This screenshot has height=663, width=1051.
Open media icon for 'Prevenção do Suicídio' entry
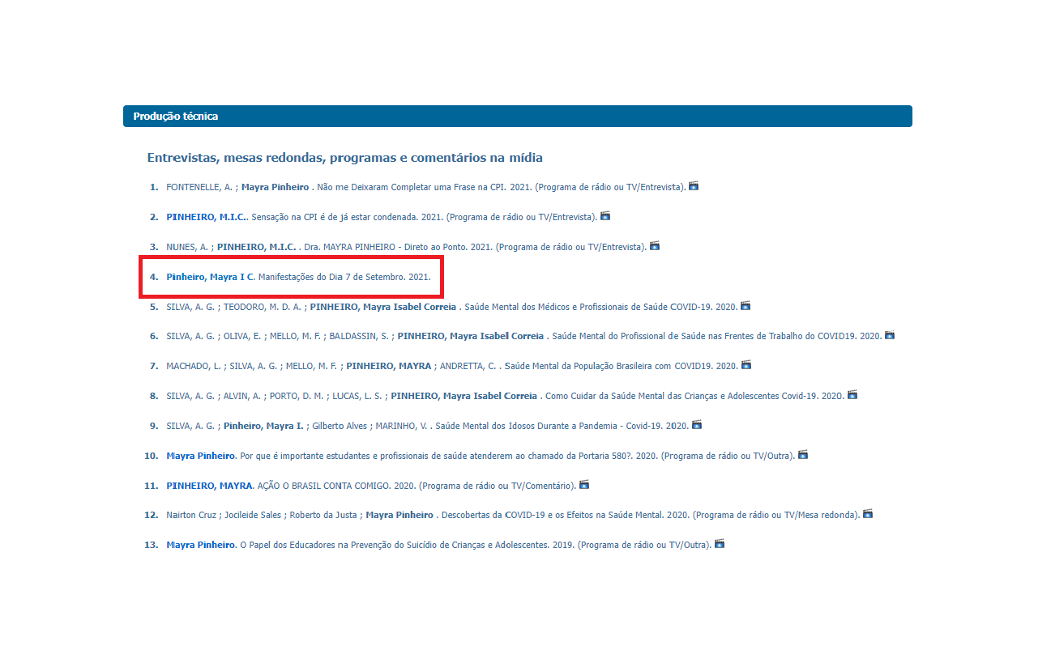tap(720, 544)
